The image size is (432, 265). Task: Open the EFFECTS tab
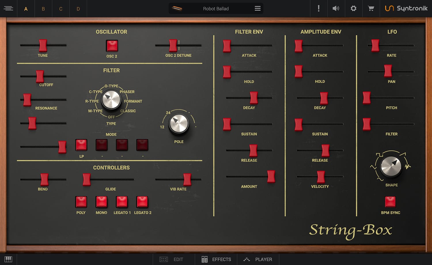click(216, 259)
